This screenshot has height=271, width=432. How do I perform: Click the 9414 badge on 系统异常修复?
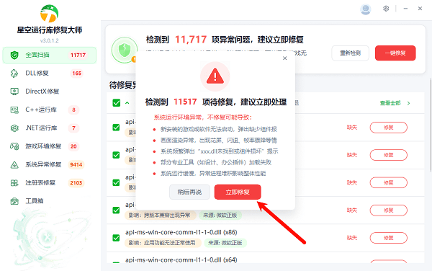pos(76,164)
